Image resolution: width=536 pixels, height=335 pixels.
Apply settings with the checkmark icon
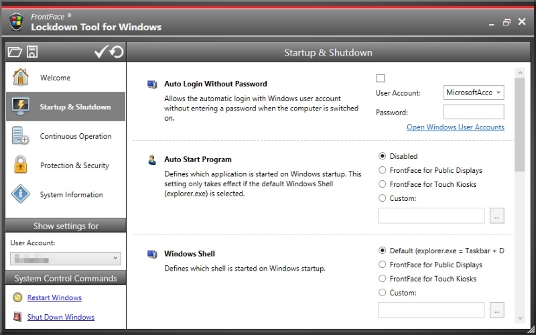101,52
